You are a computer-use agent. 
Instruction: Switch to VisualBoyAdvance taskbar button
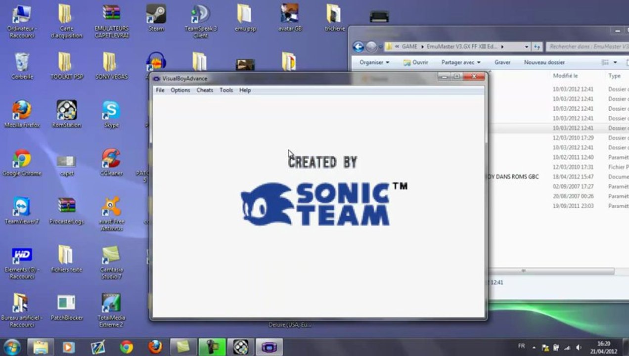click(270, 347)
